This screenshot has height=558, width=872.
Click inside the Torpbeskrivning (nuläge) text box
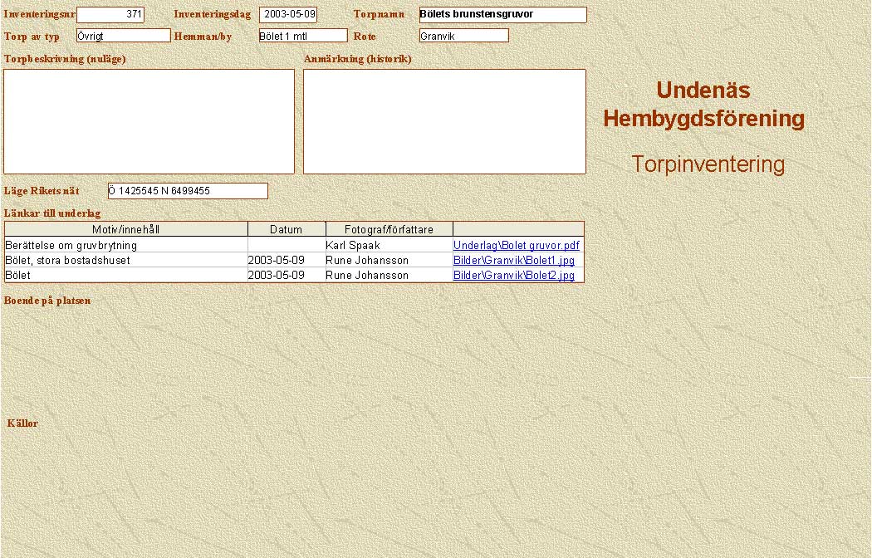[149, 121]
